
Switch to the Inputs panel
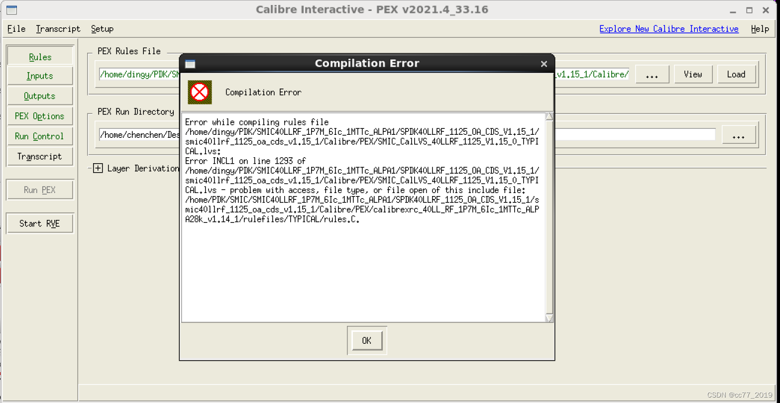click(40, 76)
